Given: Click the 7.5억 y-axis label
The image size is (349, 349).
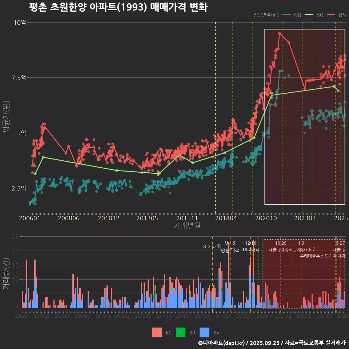Looking at the screenshot, I should 19,78.
